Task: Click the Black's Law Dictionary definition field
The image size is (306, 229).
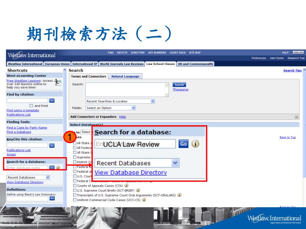Action: 27,198
